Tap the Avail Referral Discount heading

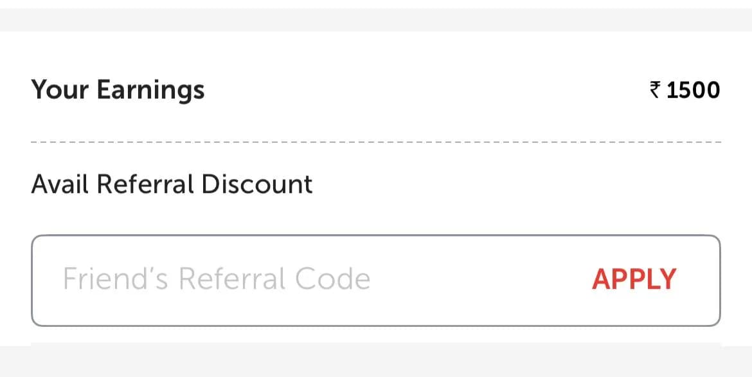coord(172,185)
